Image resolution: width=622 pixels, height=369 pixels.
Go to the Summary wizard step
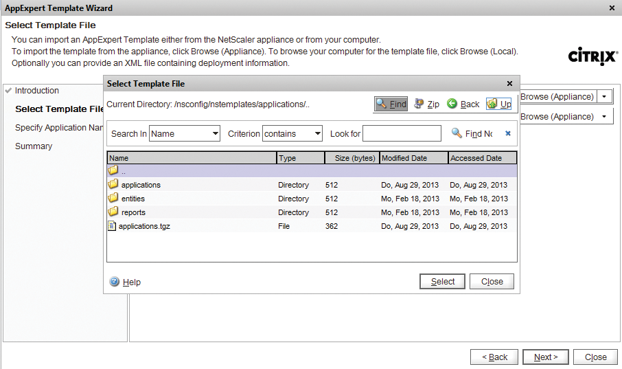(34, 146)
